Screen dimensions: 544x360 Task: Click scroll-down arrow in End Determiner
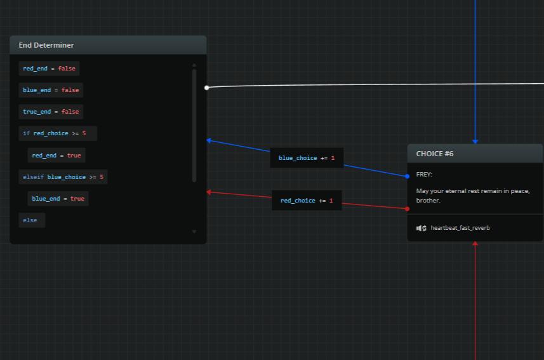tap(194, 232)
